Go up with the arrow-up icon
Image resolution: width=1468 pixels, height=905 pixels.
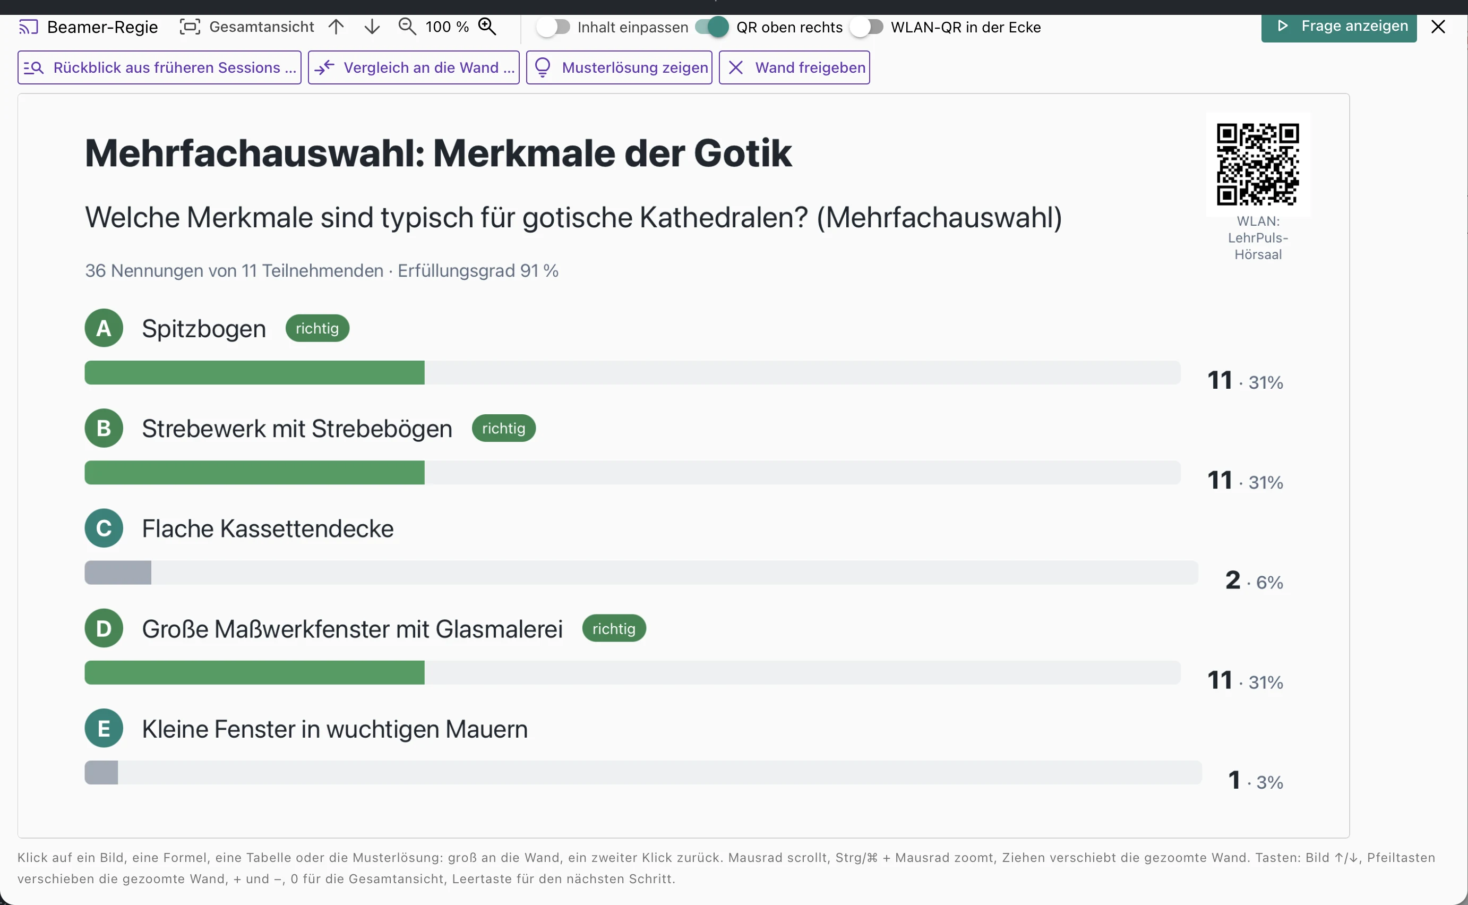(x=336, y=27)
